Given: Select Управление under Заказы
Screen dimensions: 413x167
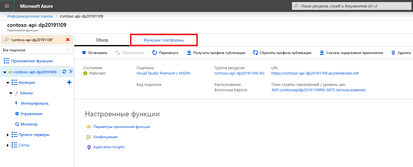Looking at the screenshot, I should coord(31,114).
